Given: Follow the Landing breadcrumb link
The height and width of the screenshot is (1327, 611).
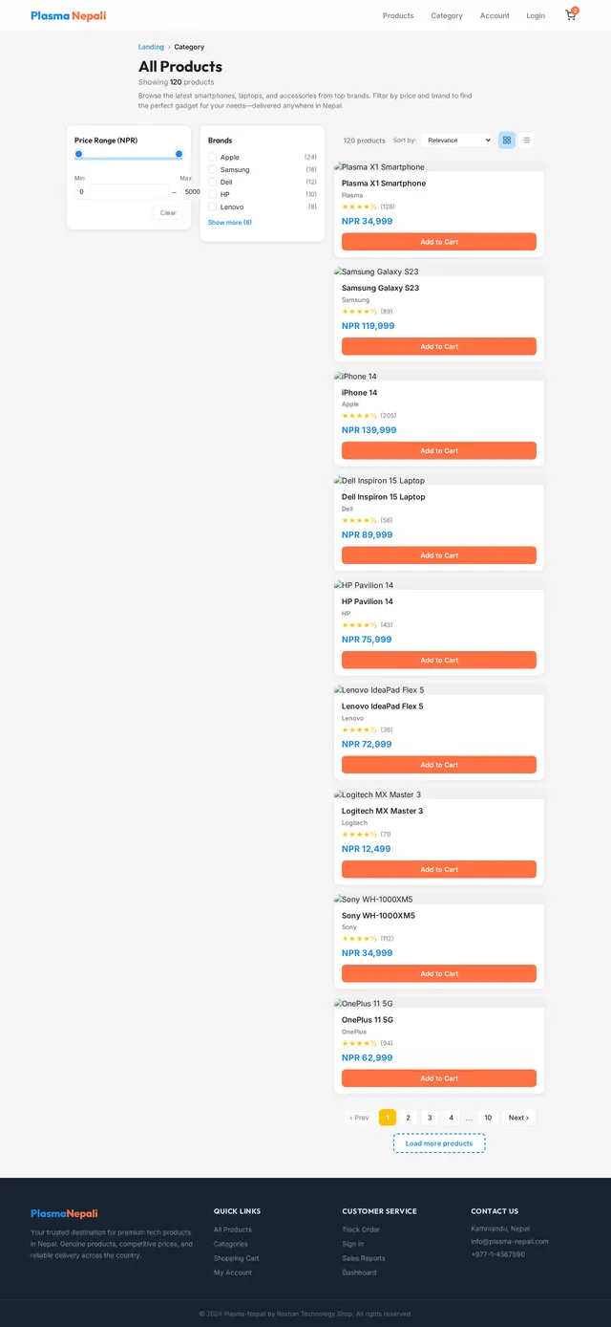Looking at the screenshot, I should [151, 47].
